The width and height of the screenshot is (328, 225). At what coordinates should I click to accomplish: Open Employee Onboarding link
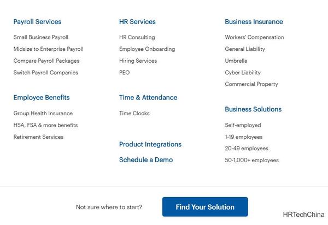click(147, 49)
